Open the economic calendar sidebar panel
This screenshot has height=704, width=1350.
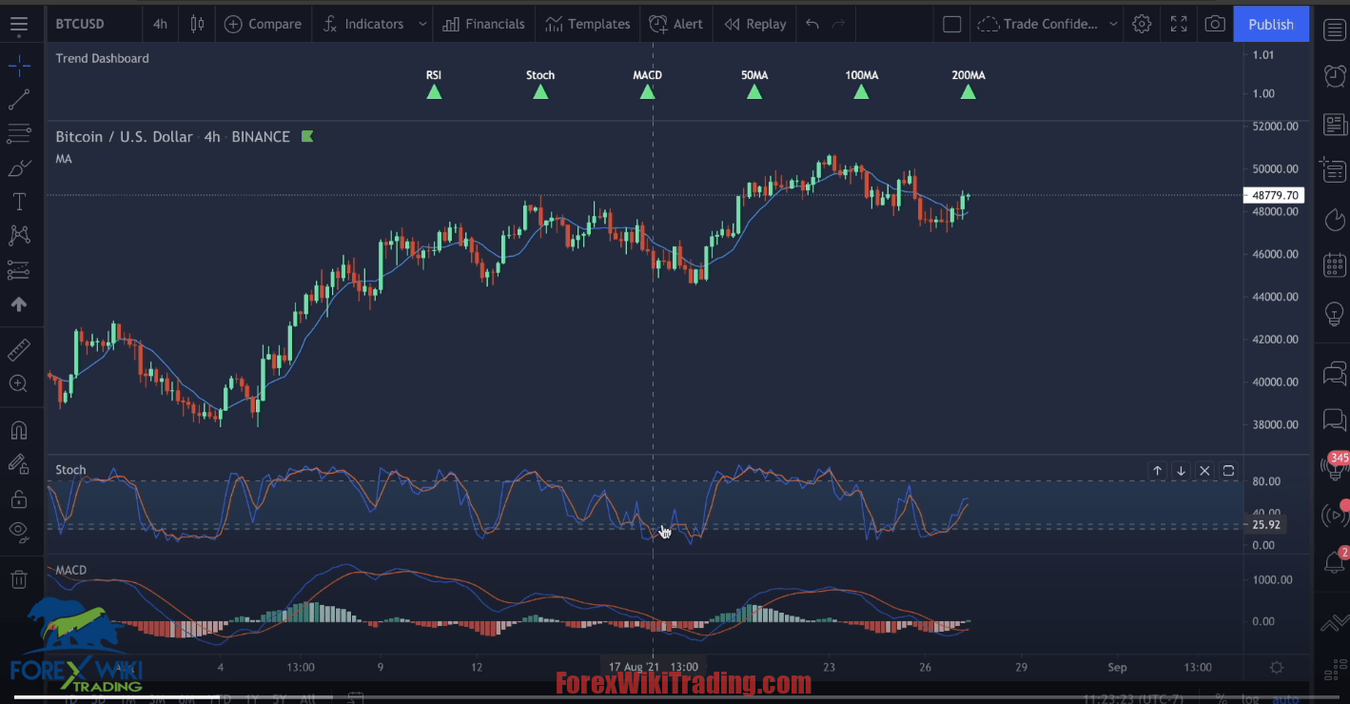click(x=1335, y=264)
